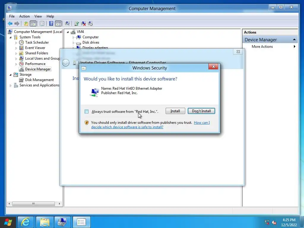Select Disk Management in the tree
This screenshot has height=228, width=304.
pos(39,80)
